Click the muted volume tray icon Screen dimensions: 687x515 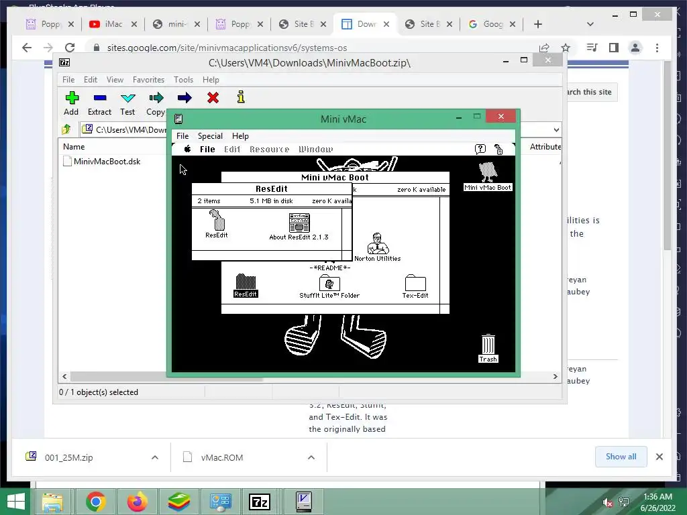pos(606,503)
